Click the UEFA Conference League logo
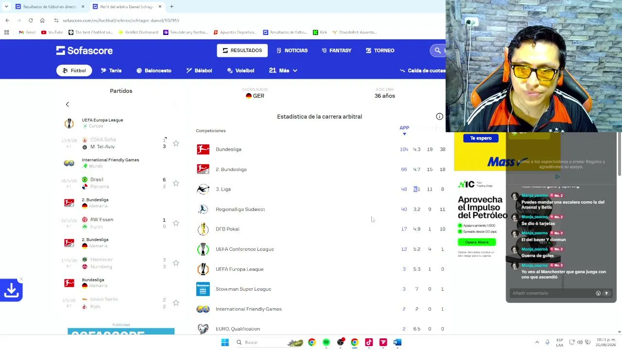Viewport: 622px width, 350px height. pos(203,249)
